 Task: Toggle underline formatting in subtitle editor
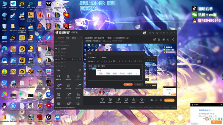[x=126, y=61]
